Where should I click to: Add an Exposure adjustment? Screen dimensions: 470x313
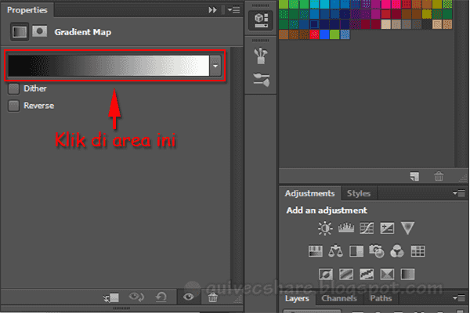387,228
